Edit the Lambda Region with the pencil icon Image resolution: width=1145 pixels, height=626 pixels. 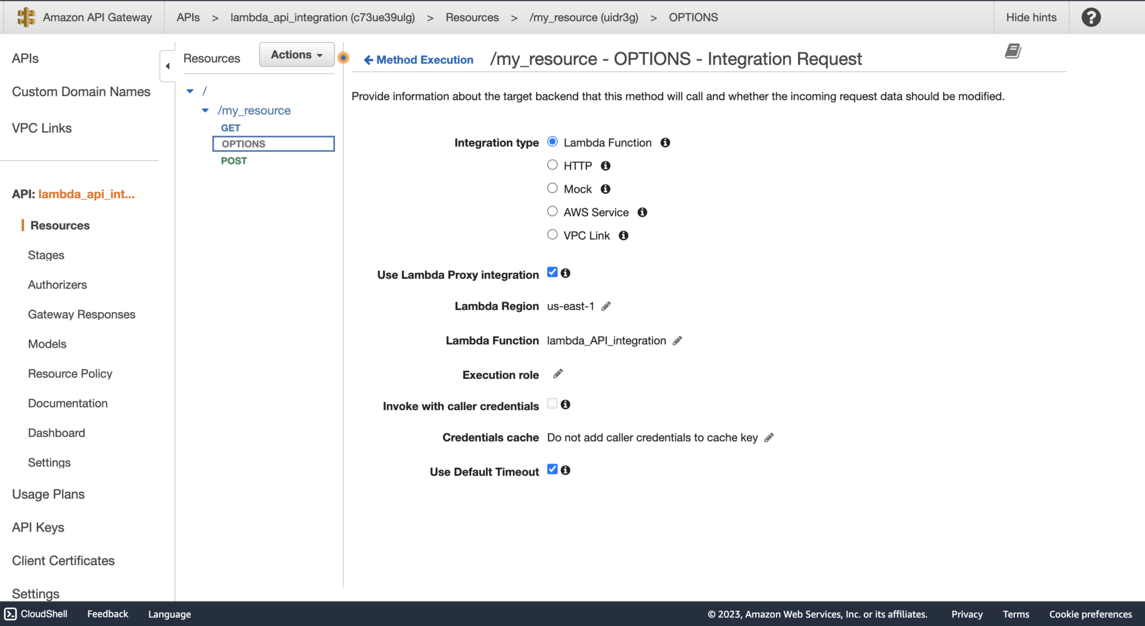click(x=606, y=306)
